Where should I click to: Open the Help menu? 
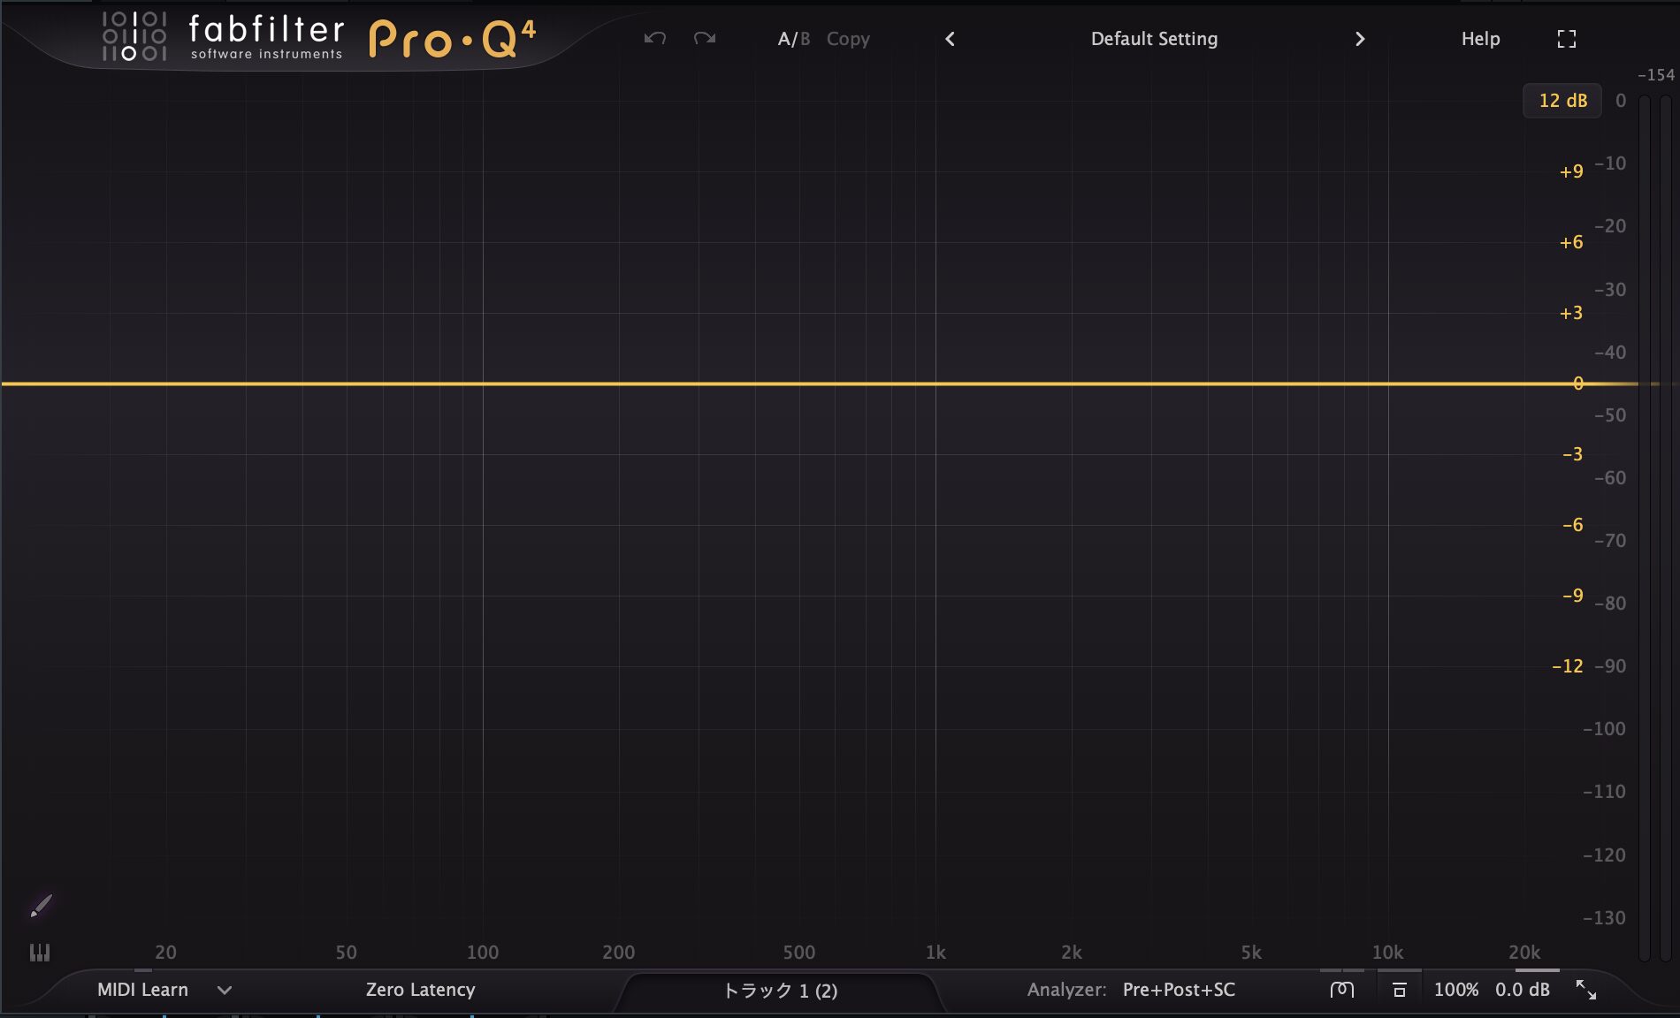[1480, 39]
